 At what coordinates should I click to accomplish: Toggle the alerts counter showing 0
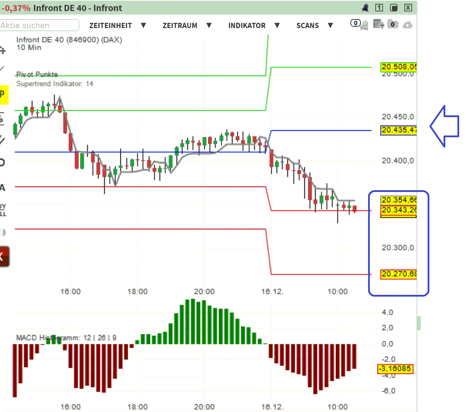click(355, 23)
